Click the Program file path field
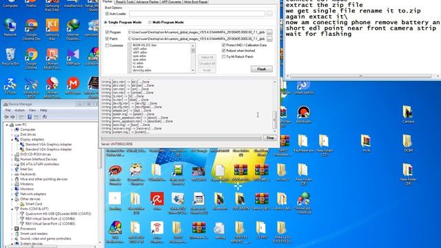The image size is (441, 248). pyautogui.click(x=196, y=32)
